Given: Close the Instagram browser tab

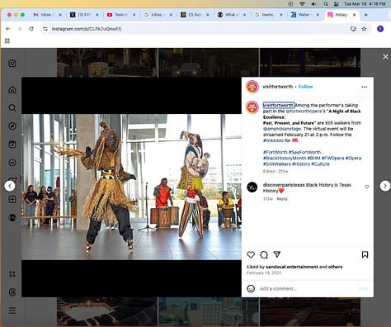Looking at the screenshot, I should [354, 15].
